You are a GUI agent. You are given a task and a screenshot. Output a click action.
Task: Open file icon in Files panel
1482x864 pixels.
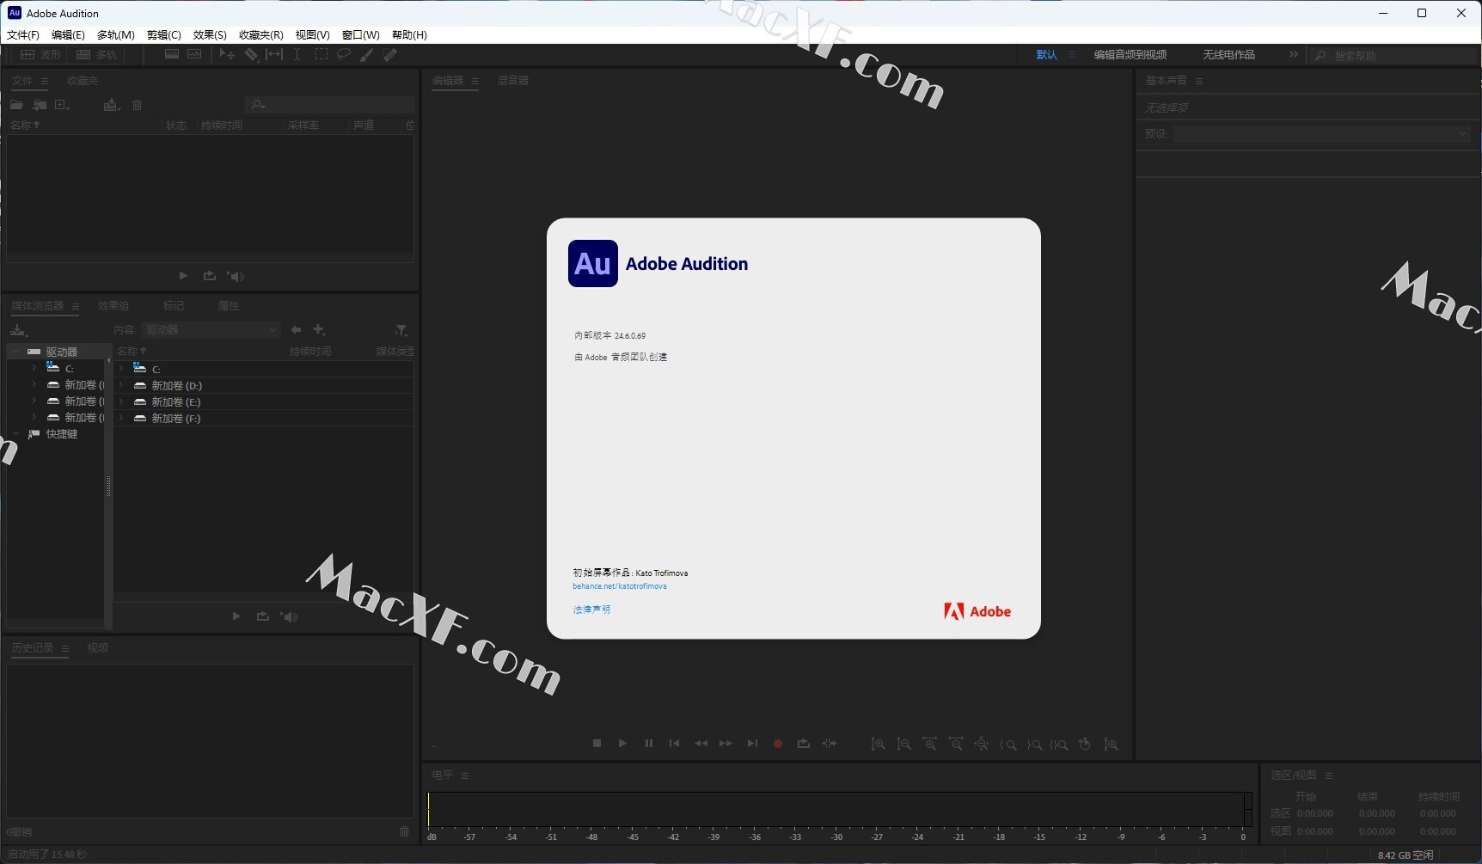16,105
